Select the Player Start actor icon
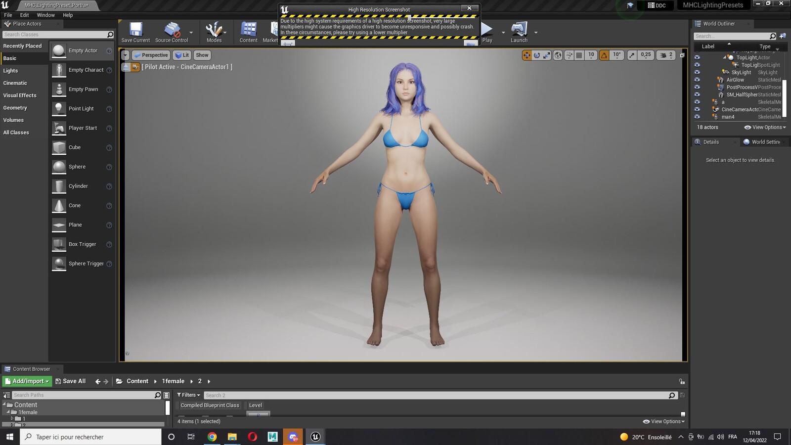The width and height of the screenshot is (791, 445). pyautogui.click(x=59, y=128)
